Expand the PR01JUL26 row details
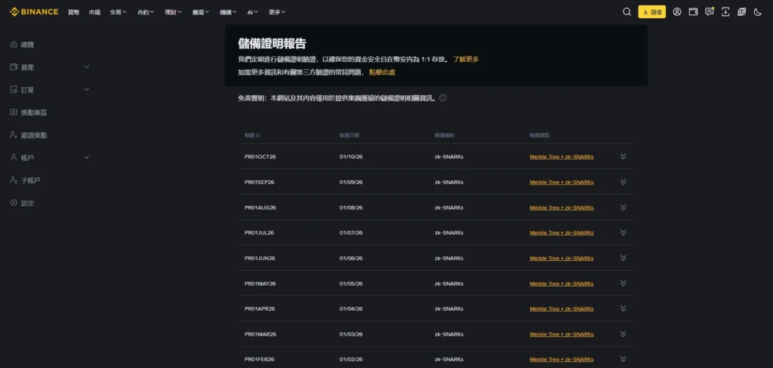The height and width of the screenshot is (368, 773). (x=623, y=232)
